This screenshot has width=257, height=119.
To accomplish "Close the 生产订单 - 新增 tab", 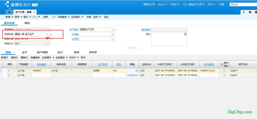I will pyautogui.click(x=34, y=12).
